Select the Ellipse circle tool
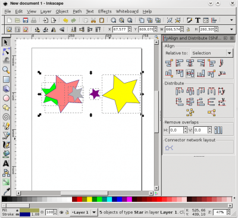This screenshot has width=238, height=218. pos(6,98)
